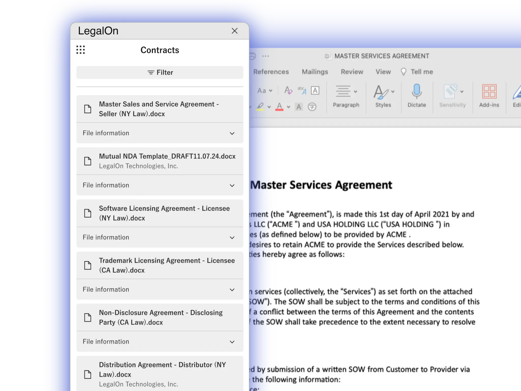Expand File information for Software Licensing Agreement

click(160, 238)
